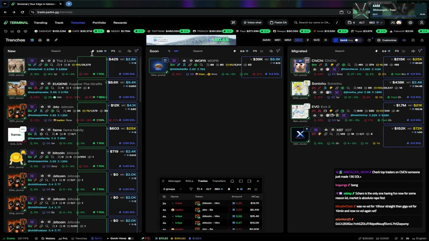Open the ticker settings gear left of CASHCAT
Screen dimensions: 429x241
25,31
